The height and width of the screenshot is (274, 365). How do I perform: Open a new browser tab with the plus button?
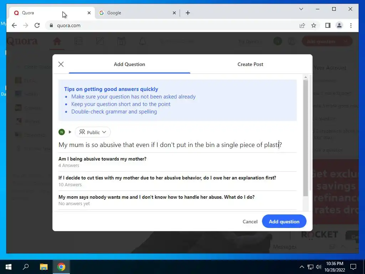pyautogui.click(x=188, y=13)
